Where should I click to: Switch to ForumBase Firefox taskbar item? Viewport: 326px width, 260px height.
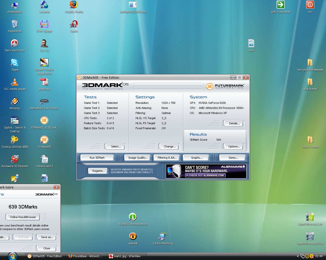pos(86,256)
